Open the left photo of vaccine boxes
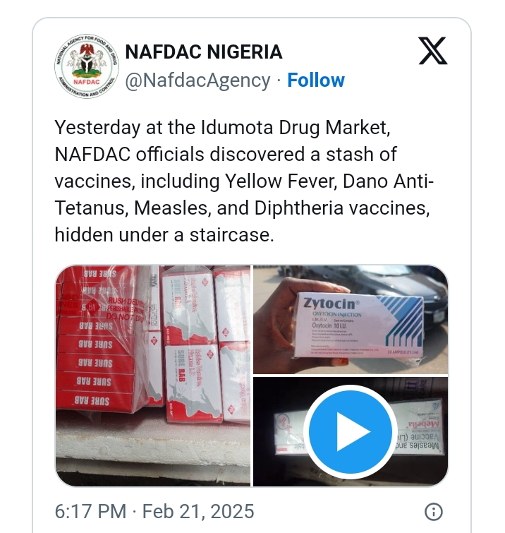This screenshot has width=505, height=533. (x=153, y=376)
